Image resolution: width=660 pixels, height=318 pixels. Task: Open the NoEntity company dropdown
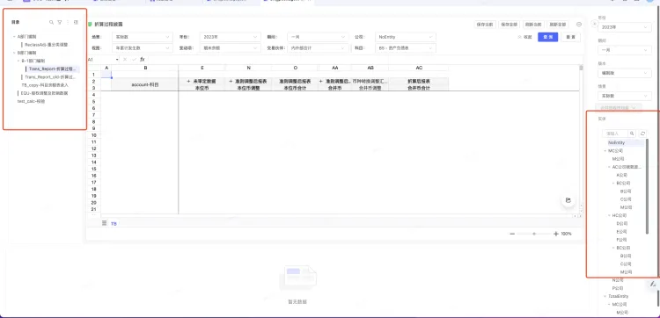[x=406, y=37]
